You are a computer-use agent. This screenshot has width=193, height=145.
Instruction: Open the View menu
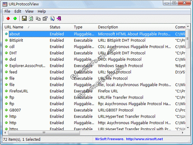coord(29,11)
